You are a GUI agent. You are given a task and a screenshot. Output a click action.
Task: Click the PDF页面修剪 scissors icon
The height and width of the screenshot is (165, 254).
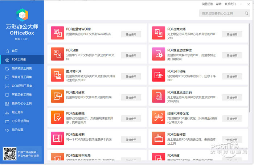coord(159,138)
